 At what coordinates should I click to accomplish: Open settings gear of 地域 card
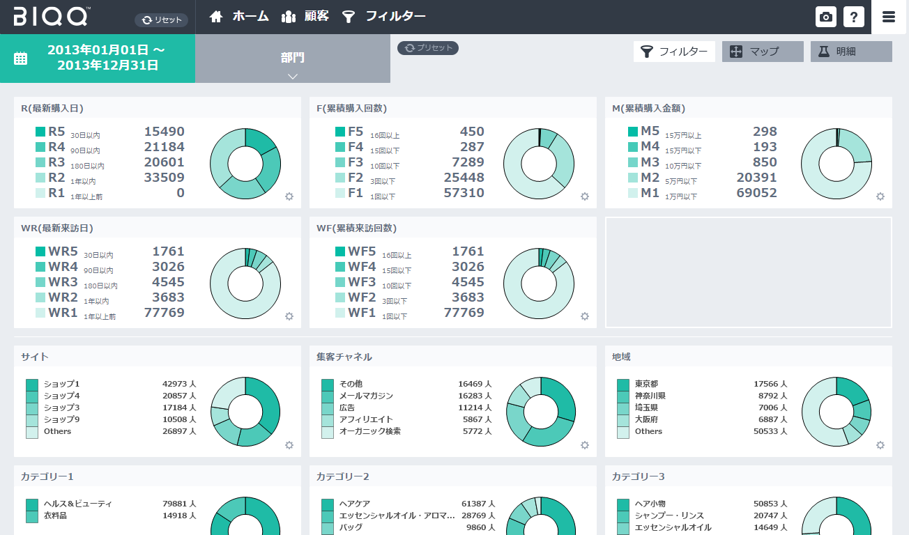click(880, 445)
